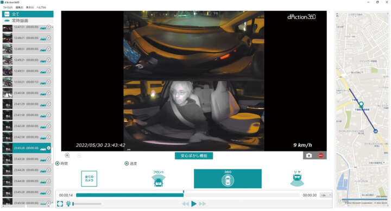Toggle the 速度 radio button
The height and width of the screenshot is (211, 391).
point(127,163)
